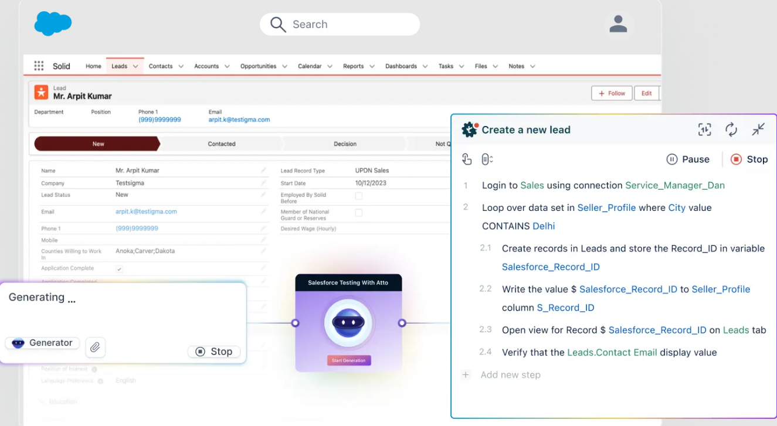Viewport: 777px width, 426px height.
Task: Open the header email arpit.k@testigma.com link
Action: pyautogui.click(x=239, y=120)
